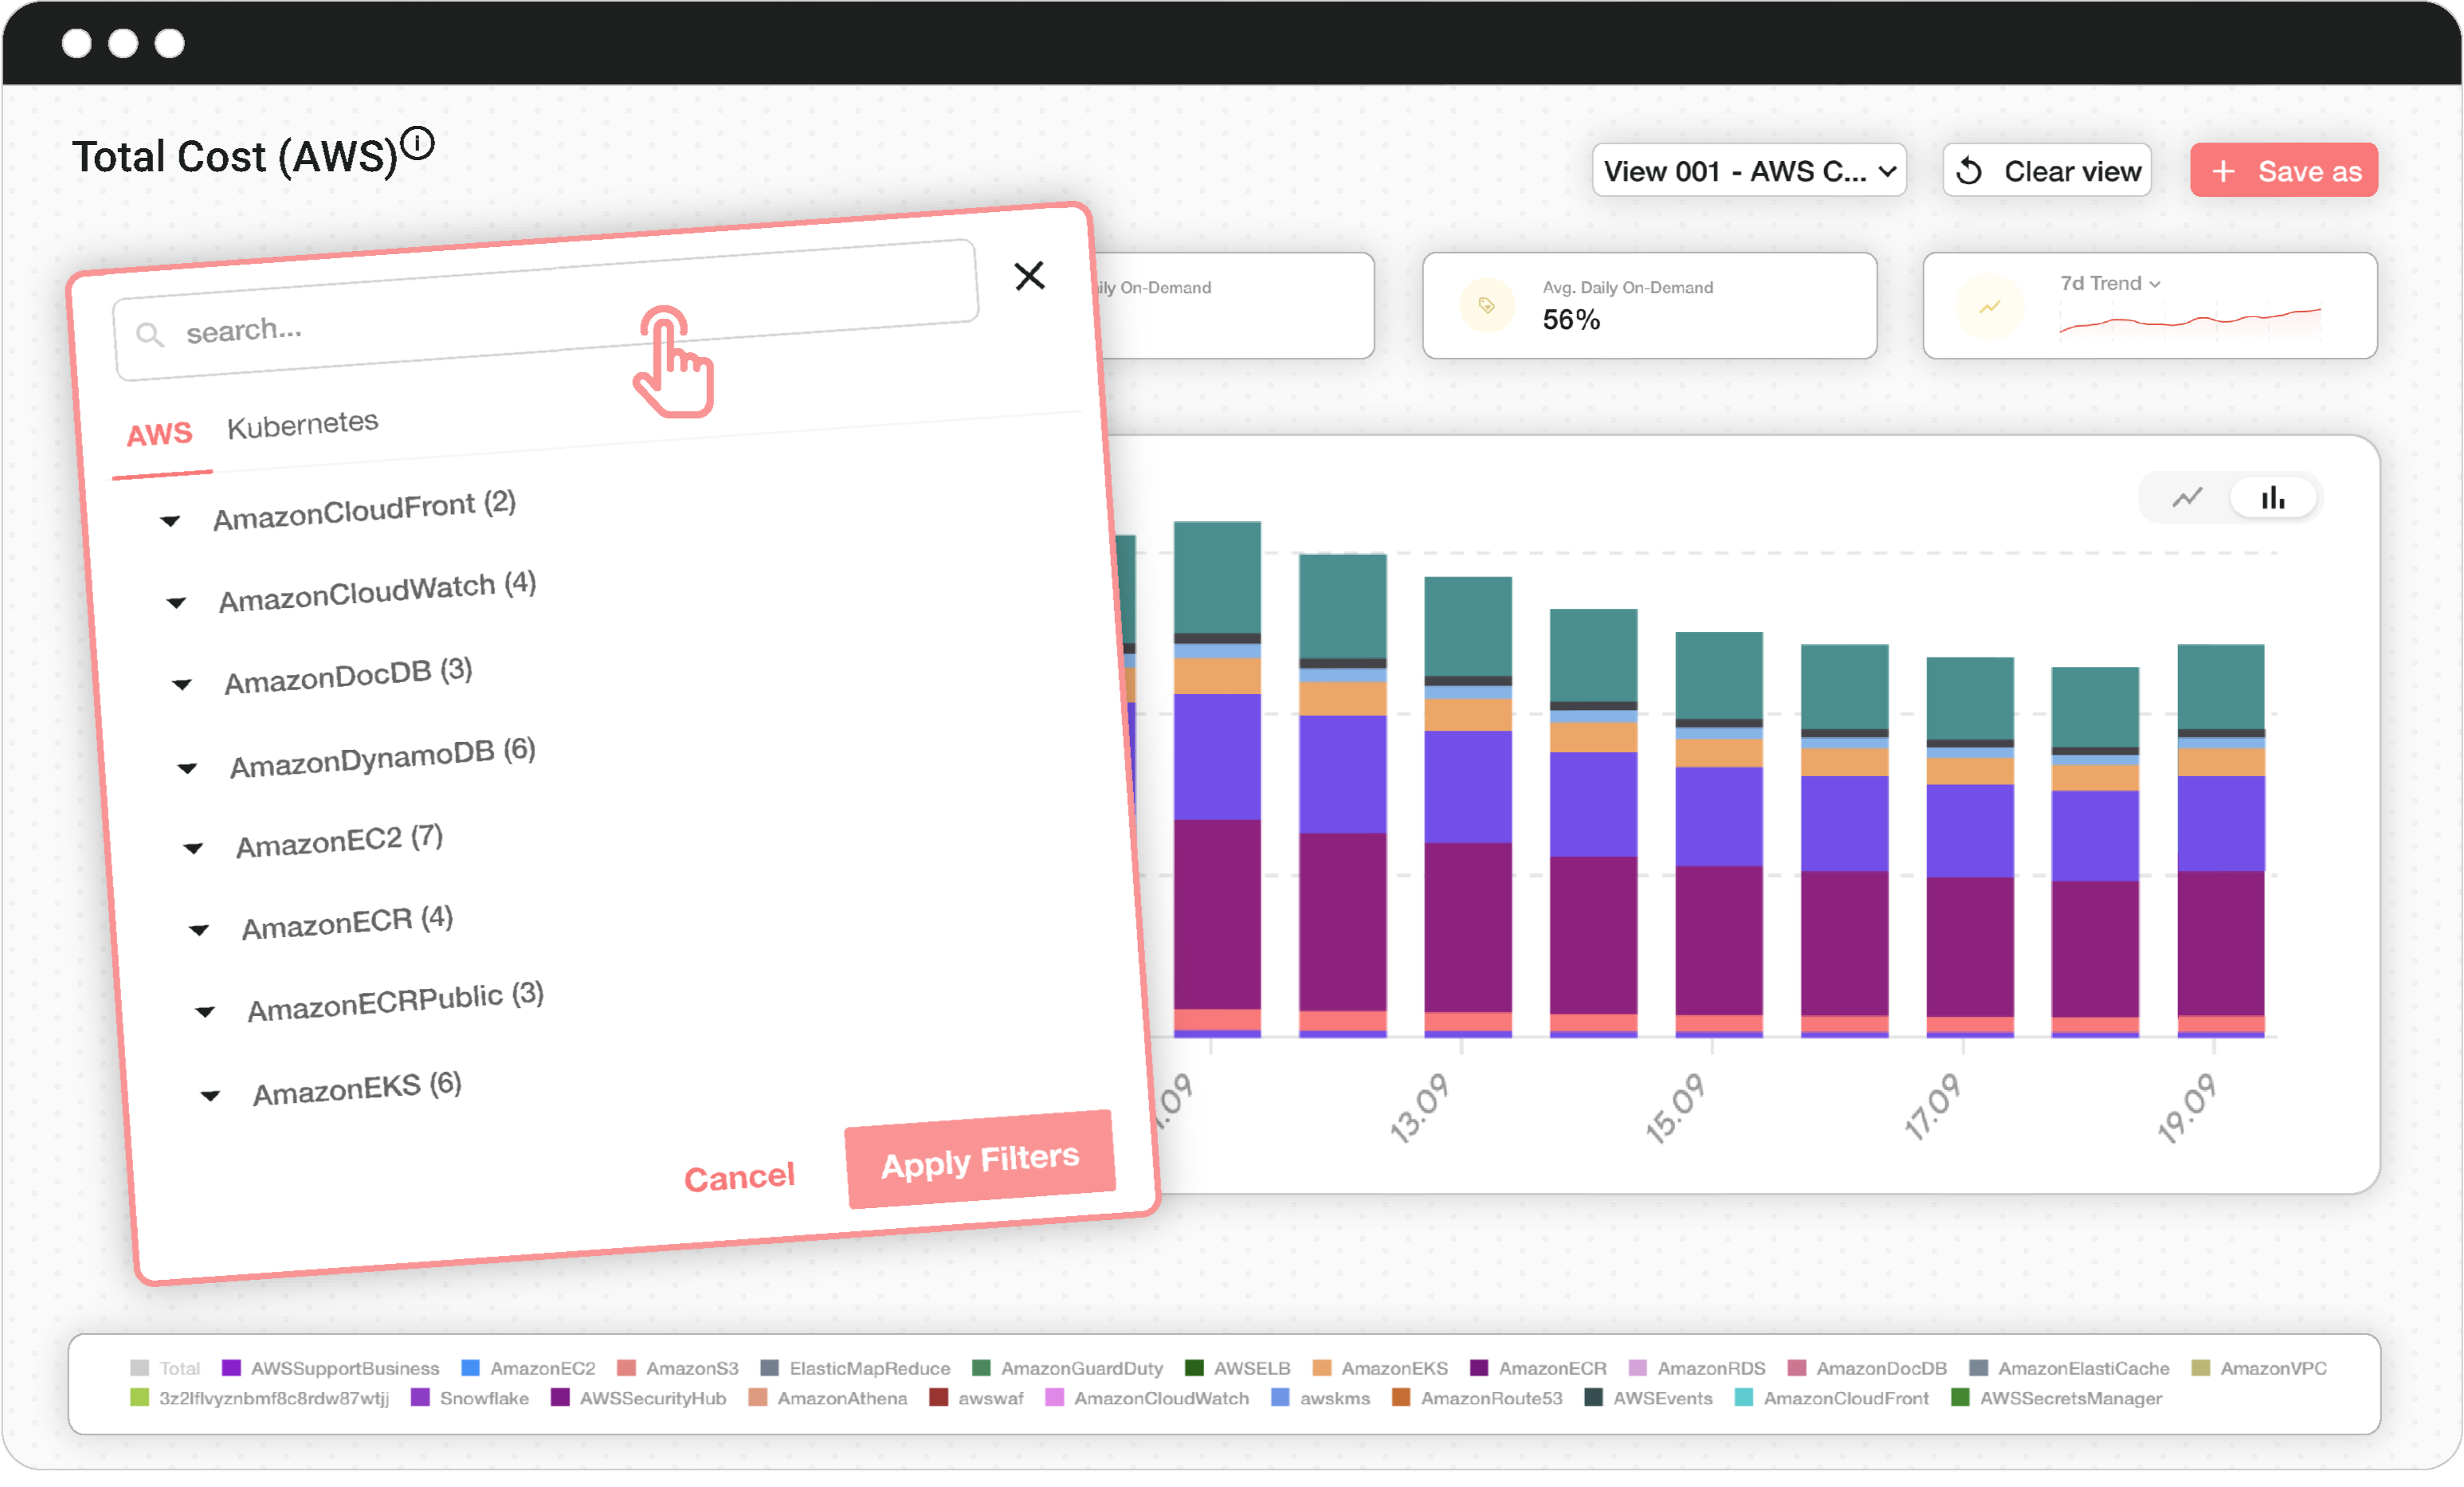Toggle AmazonRoute53 legend swatch
The image size is (2464, 1487).
point(1402,1398)
